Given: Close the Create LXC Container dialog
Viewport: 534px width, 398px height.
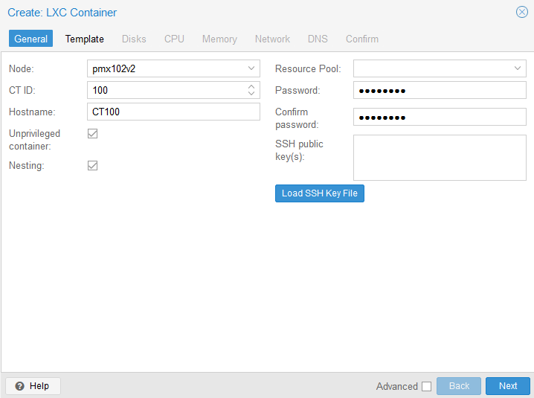Looking at the screenshot, I should (x=522, y=12).
